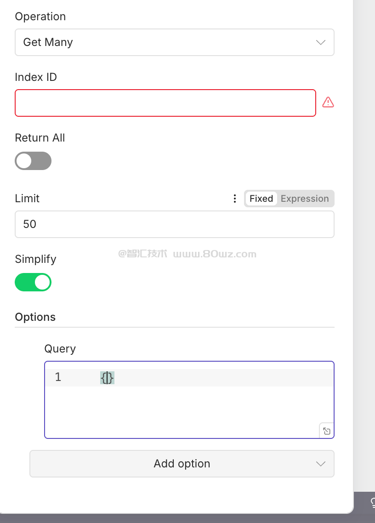375x523 pixels.
Task: Open the three-dot menu next to Limit
Action: (235, 199)
